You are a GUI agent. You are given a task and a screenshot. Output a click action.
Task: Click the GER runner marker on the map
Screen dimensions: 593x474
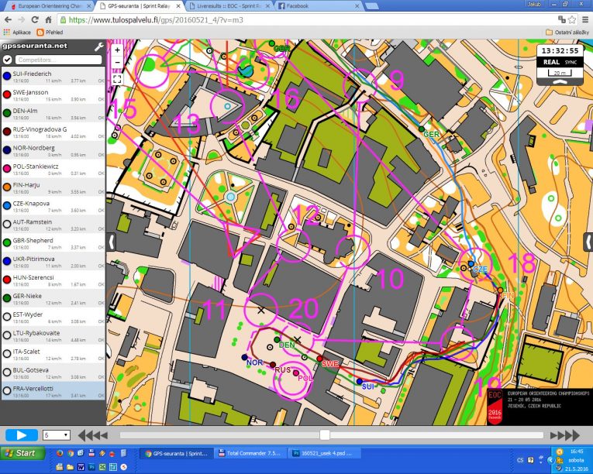coord(422,129)
